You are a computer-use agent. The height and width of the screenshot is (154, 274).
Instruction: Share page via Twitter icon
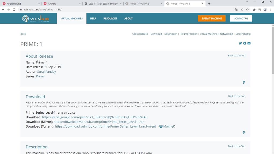click(x=240, y=43)
